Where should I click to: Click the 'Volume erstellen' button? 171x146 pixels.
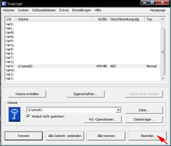27,94
